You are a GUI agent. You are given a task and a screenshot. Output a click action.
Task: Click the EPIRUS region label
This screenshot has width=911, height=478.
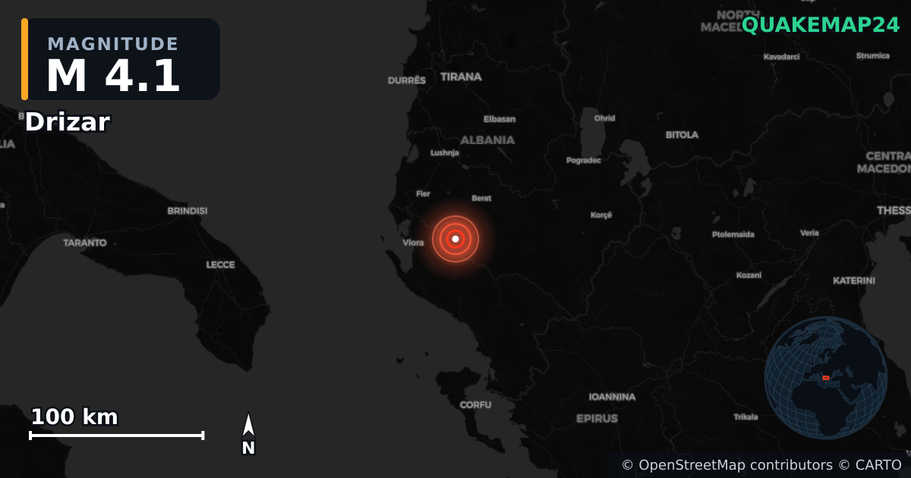[597, 419]
